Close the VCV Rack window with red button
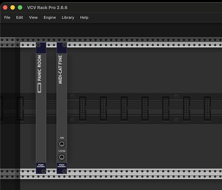Screen dimensions: 222x190 (x=5, y=7)
